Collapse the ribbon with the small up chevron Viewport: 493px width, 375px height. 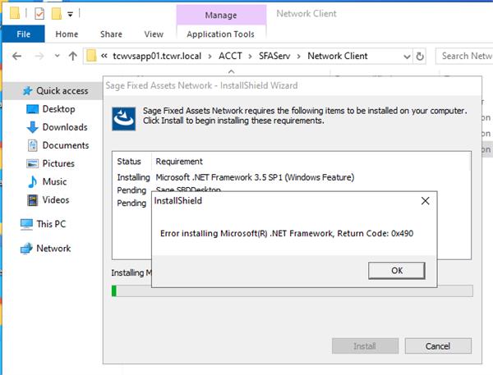[231, 71]
